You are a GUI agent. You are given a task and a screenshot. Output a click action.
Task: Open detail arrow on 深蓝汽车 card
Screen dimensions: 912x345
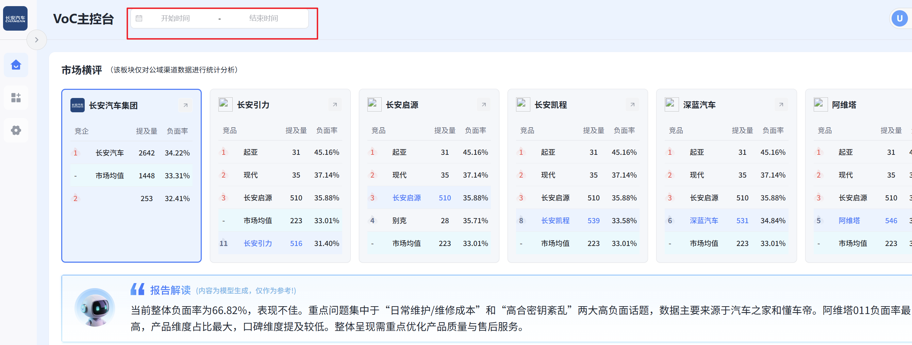[x=781, y=104]
